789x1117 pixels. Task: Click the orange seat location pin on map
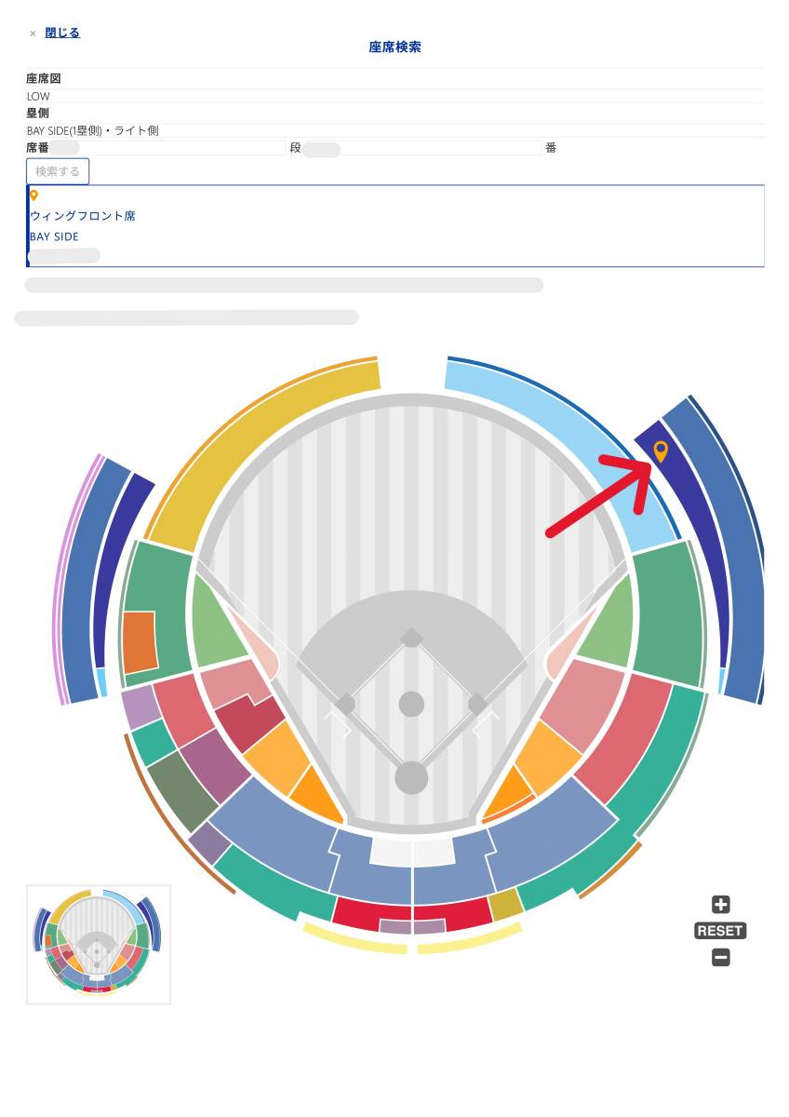click(661, 451)
